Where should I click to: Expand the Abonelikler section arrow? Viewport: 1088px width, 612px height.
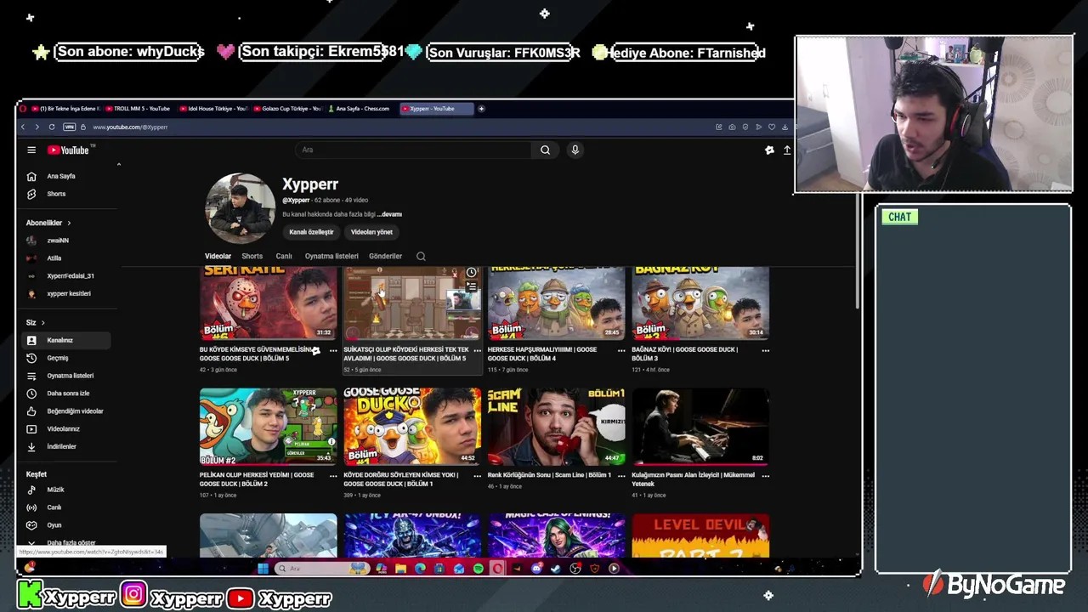69,223
